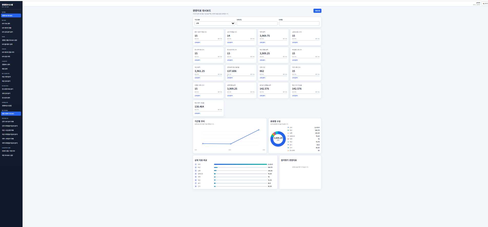Focus the 조회월 input field
This screenshot has height=227, width=488.
[x=299, y=23]
